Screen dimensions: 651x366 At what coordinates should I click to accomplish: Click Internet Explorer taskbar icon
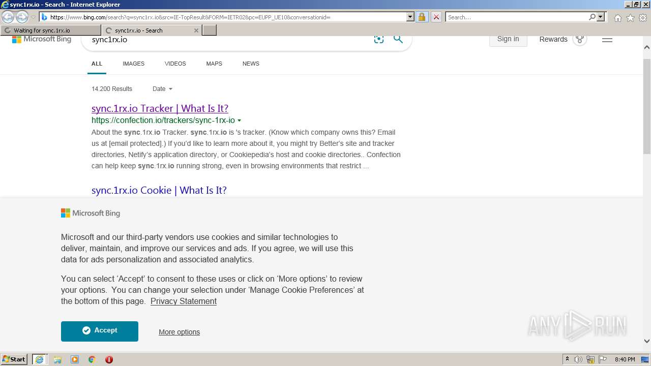click(40, 359)
